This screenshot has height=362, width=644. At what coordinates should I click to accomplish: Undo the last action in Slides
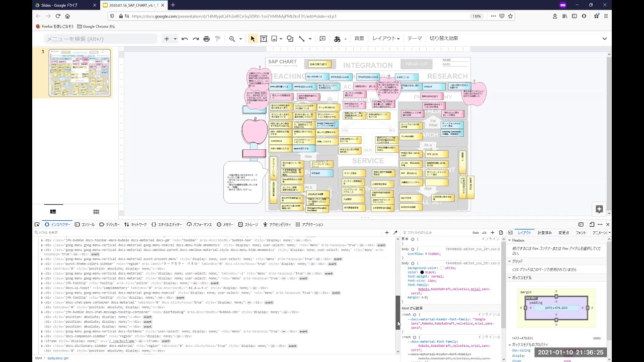pyautogui.click(x=185, y=39)
